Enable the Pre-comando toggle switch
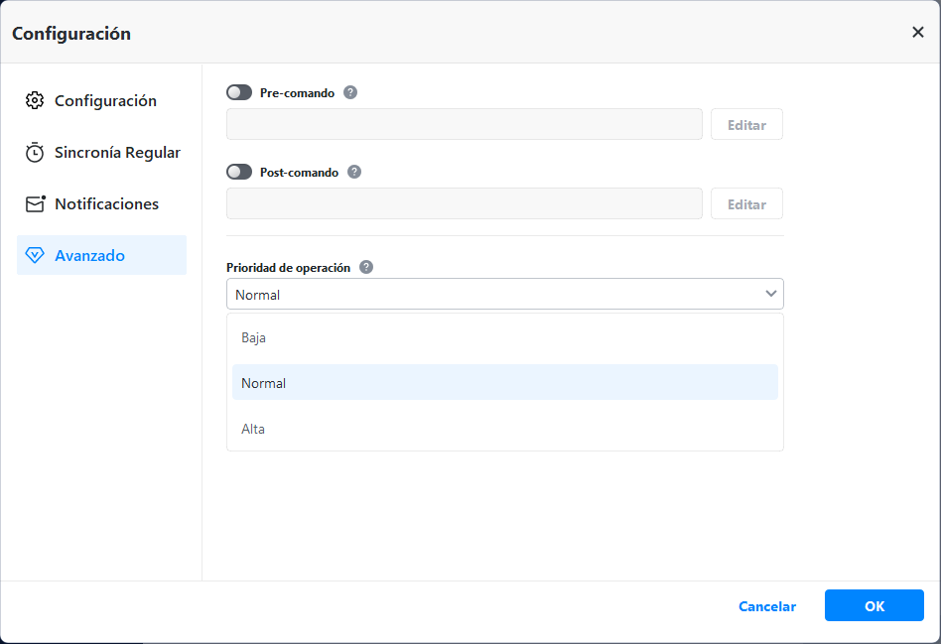Viewport: 941px width, 644px height. (239, 92)
